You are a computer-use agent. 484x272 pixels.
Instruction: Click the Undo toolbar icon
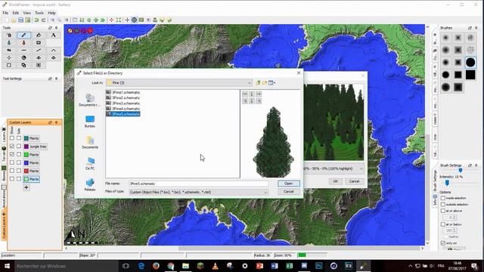pyautogui.click(x=36, y=20)
